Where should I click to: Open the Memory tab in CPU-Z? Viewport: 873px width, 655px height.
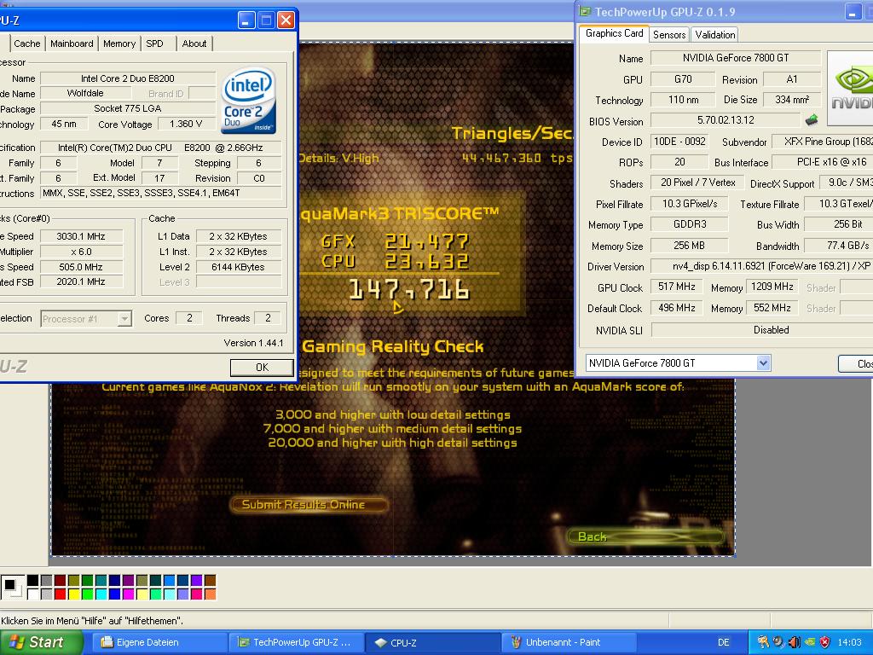[119, 43]
